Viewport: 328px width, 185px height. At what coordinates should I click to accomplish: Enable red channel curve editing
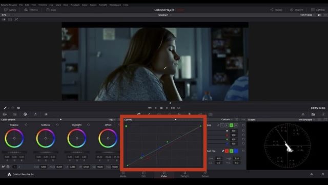point(227,125)
